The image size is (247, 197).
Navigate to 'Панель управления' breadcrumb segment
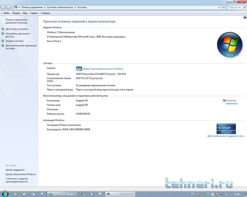coord(32,7)
